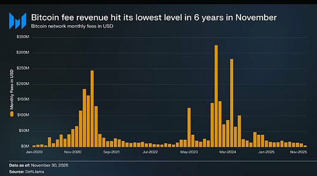This screenshot has width=317, height=176.
Task: Click the blue logo icon beside the title
Action: [18, 21]
